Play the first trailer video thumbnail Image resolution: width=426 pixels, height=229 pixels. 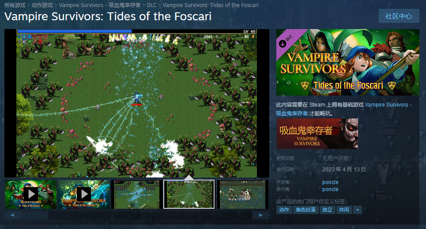31,194
